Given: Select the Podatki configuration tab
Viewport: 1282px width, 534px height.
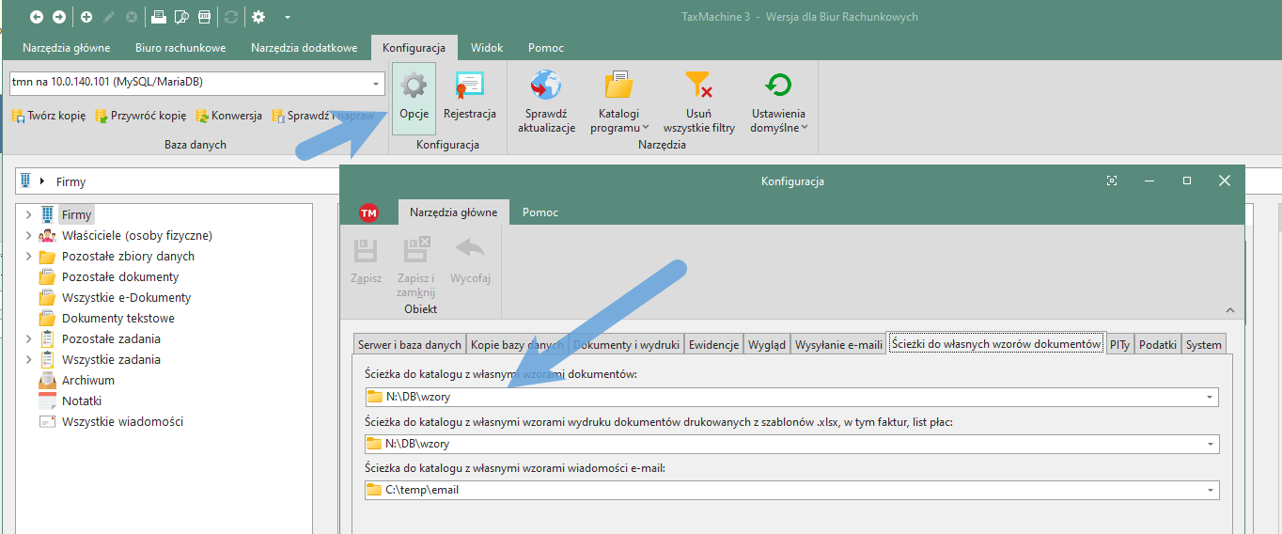Looking at the screenshot, I should [1157, 345].
